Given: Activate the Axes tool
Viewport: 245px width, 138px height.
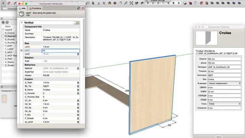Looking at the screenshot, I should pos(104,3).
